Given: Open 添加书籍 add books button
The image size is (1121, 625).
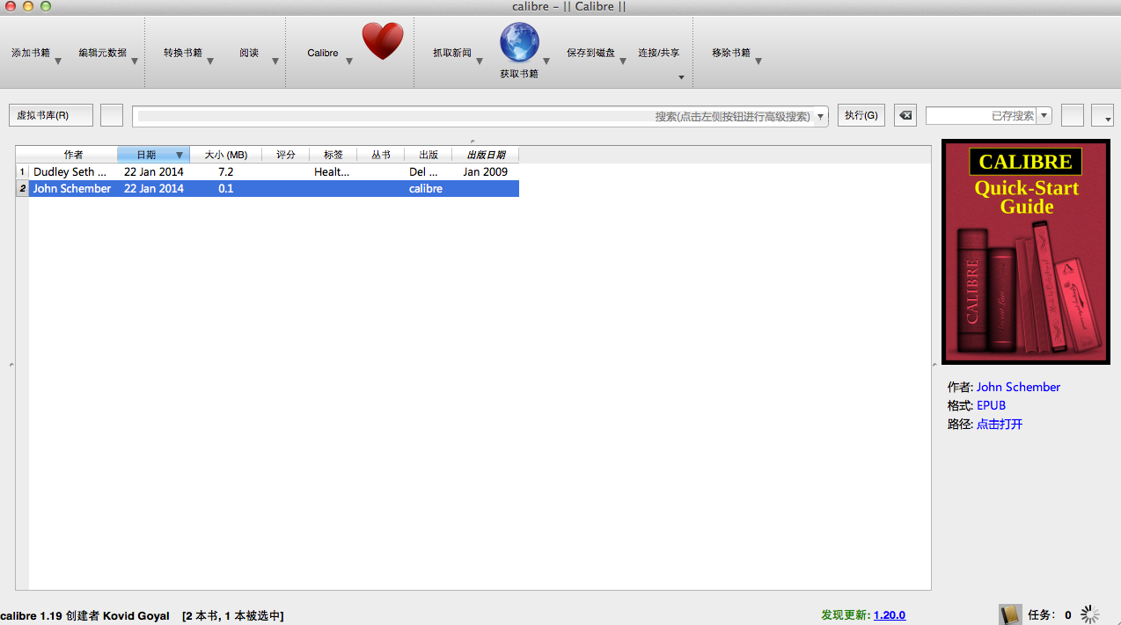Looking at the screenshot, I should (x=31, y=53).
